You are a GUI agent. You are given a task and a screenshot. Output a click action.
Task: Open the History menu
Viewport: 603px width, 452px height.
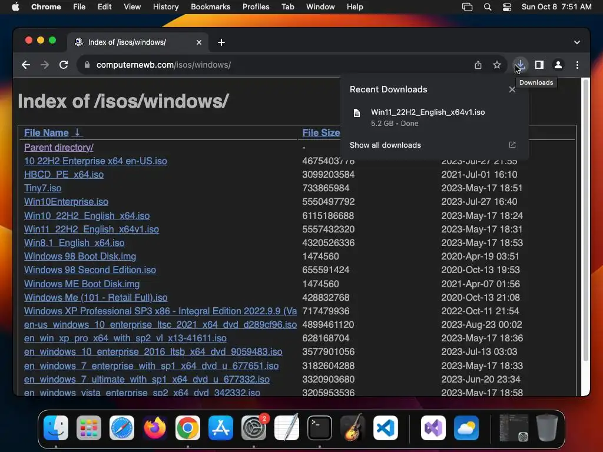tap(165, 7)
